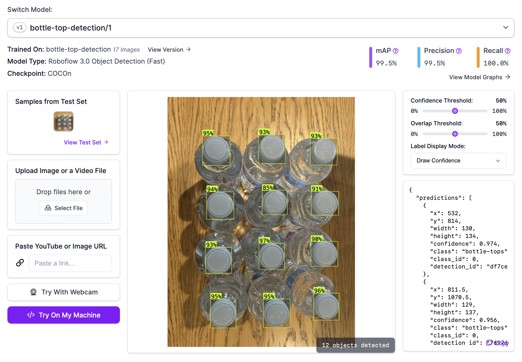Click the Overlap Threshold slider handle
Screen dimensions: 522x362
[x=455, y=134]
